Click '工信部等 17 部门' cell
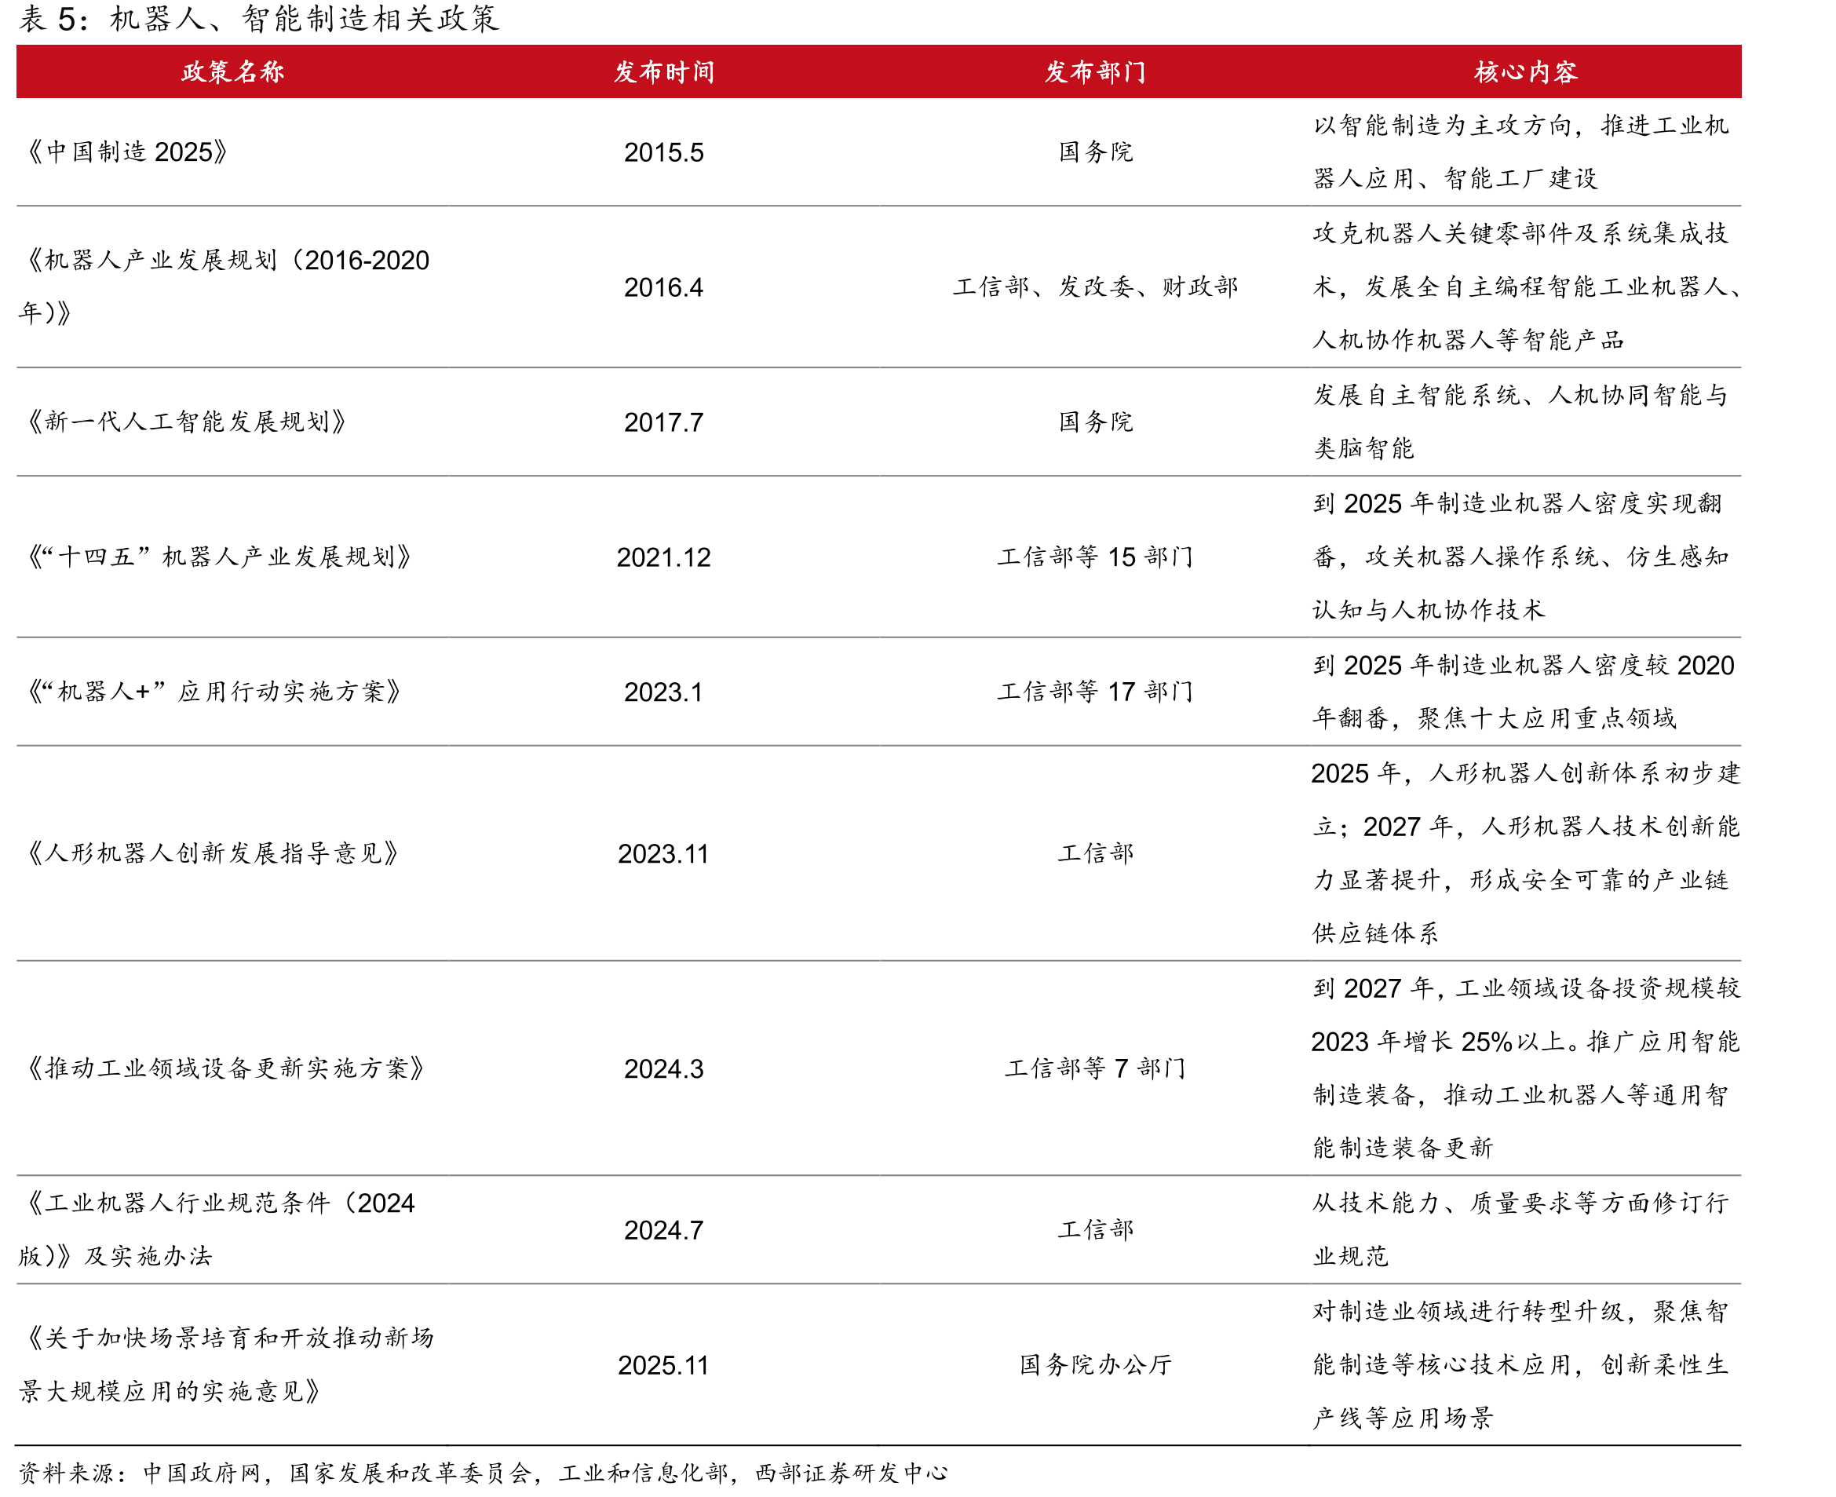The image size is (1836, 1497). click(x=1095, y=692)
